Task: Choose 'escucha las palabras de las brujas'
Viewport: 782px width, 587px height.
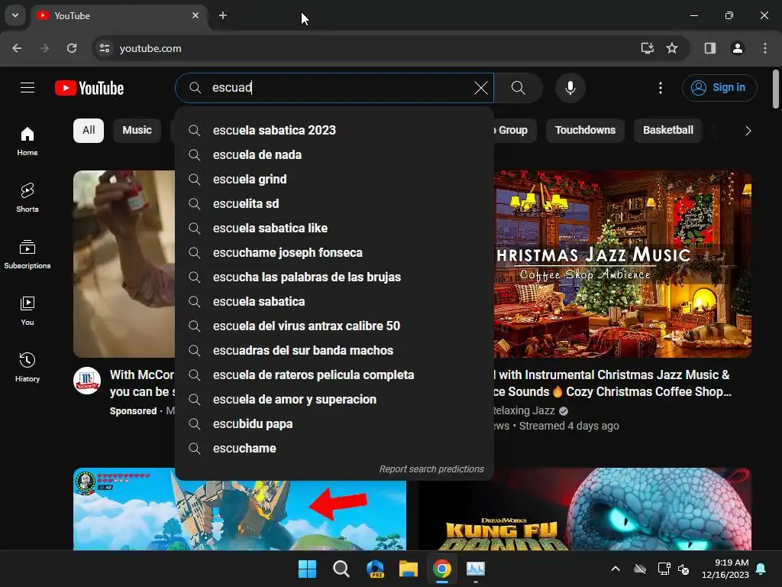Action: [334, 277]
